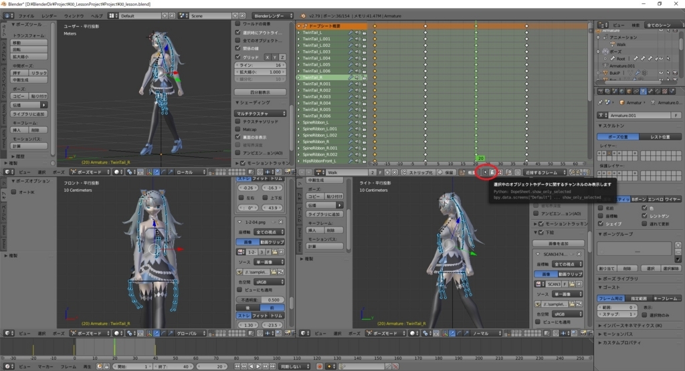Expand the ポーズライブラリ panel
The height and width of the screenshot is (371, 685).
click(619, 279)
